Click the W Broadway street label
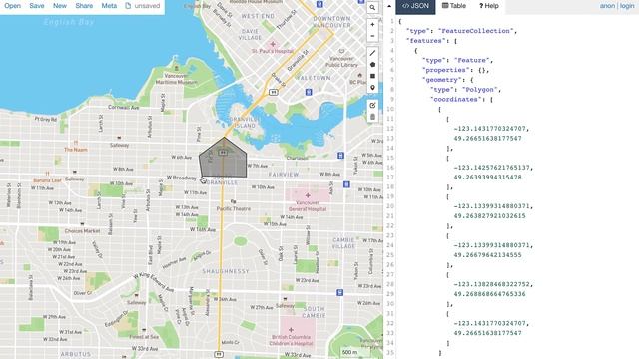The width and height of the screenshot is (639, 359). [x=182, y=178]
